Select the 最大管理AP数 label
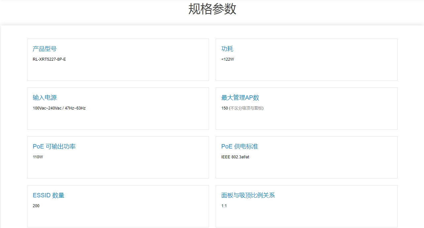424x228 pixels. point(240,98)
